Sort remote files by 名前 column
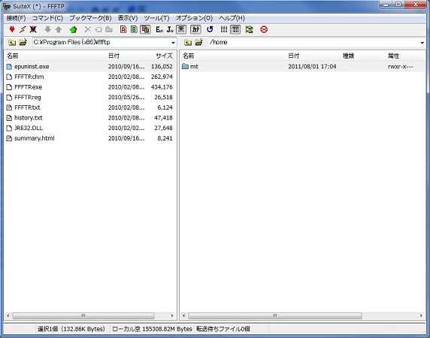This screenshot has height=338, width=430. 233,56
